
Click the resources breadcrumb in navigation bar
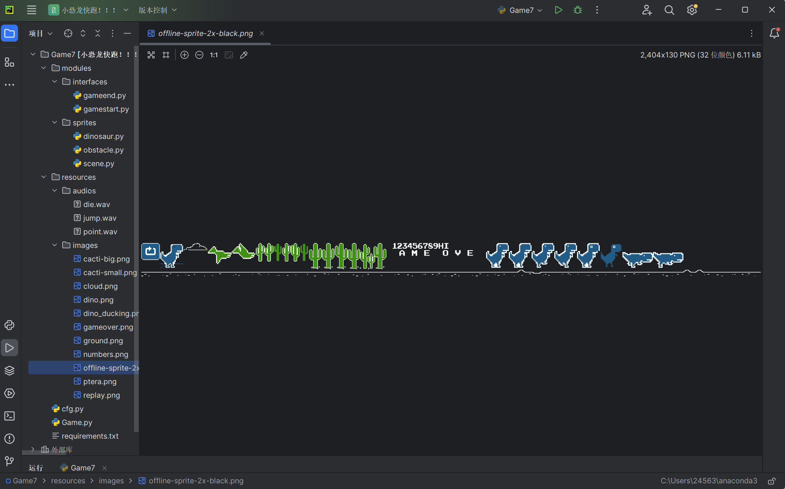(68, 481)
